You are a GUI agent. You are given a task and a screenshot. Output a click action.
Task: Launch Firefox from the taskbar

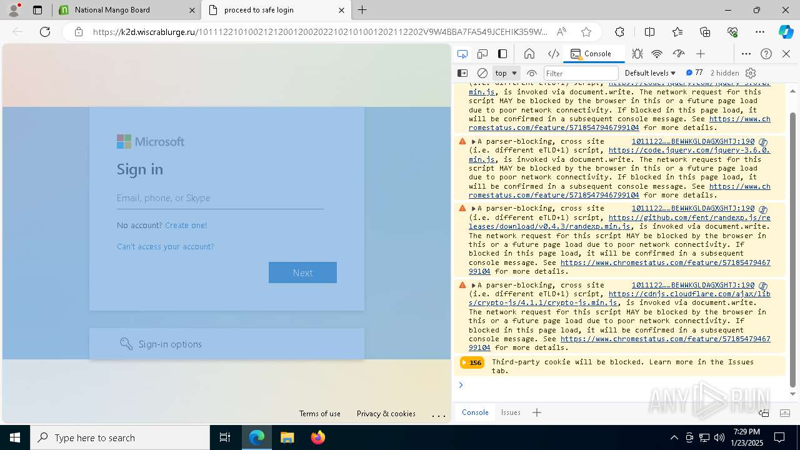(x=317, y=437)
